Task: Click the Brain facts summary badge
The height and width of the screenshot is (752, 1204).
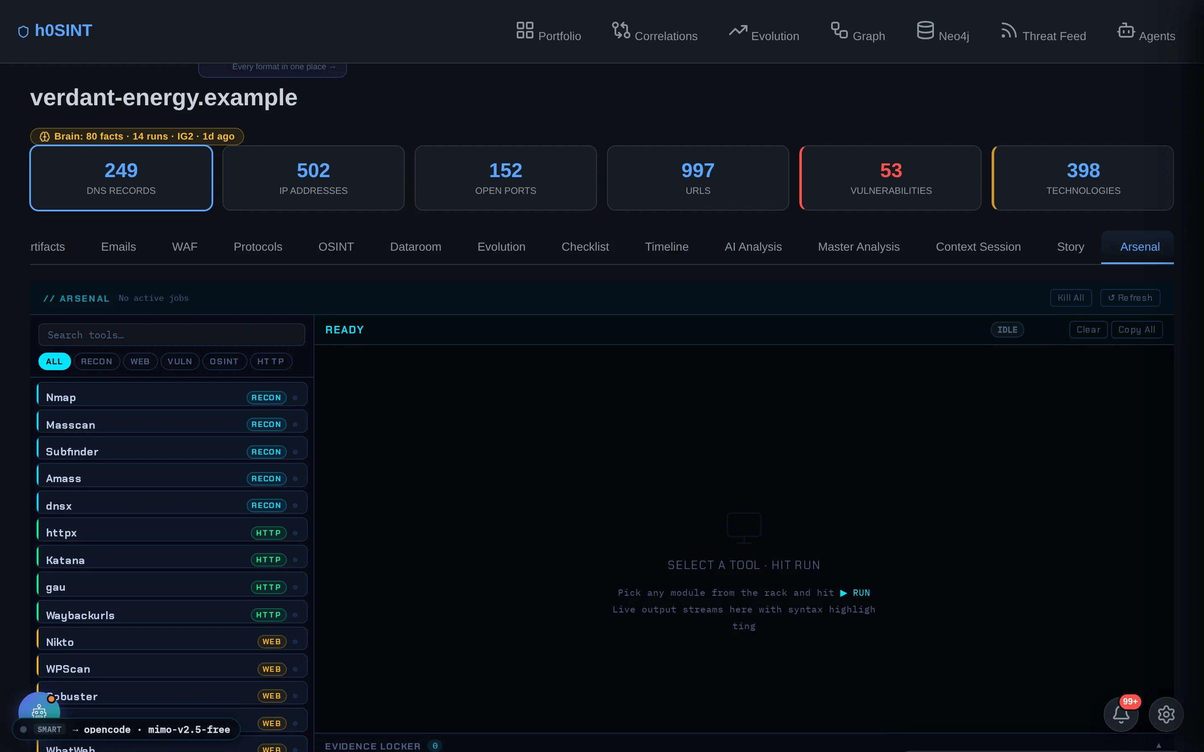Action: click(137, 136)
